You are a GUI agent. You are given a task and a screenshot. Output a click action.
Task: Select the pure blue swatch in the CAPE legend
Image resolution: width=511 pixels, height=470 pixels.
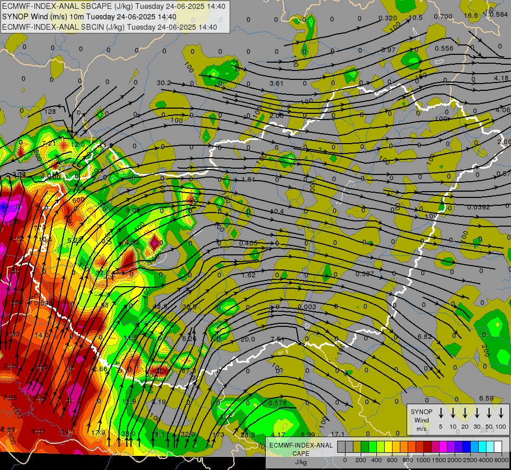pos(467,446)
